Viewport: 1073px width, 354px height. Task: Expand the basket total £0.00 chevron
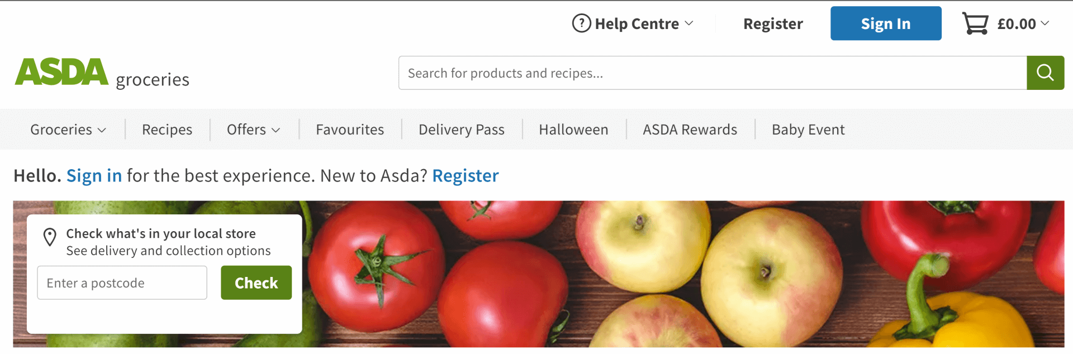pyautogui.click(x=1045, y=23)
